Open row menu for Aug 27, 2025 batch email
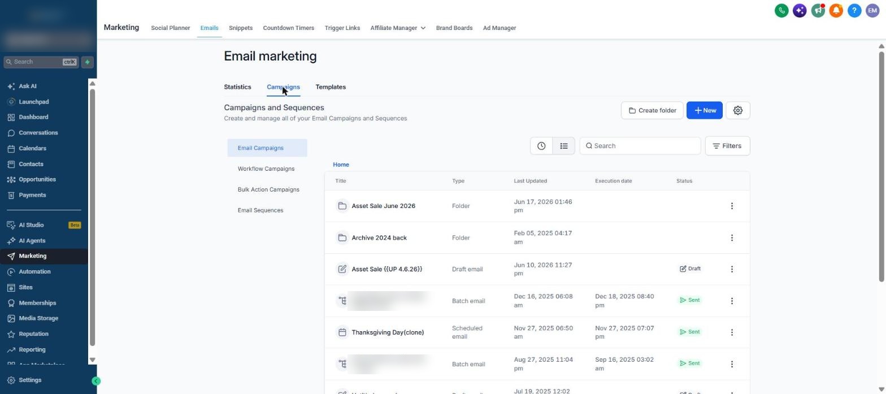Viewport: 886px width, 394px height. [x=732, y=364]
